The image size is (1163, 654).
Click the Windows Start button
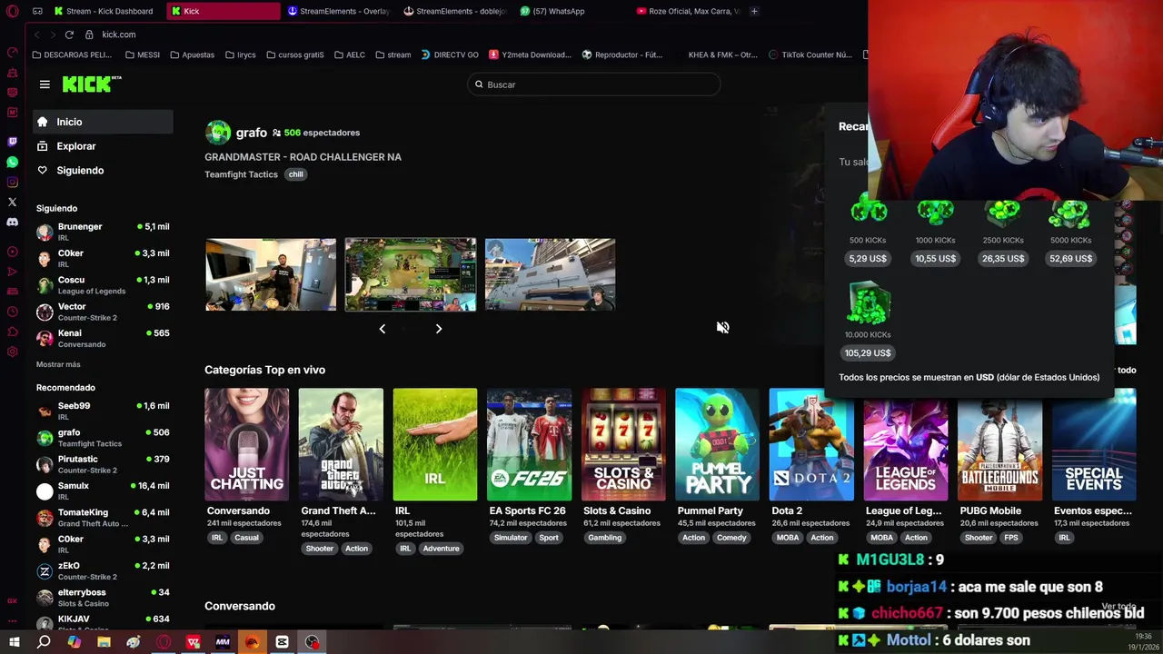point(13,642)
